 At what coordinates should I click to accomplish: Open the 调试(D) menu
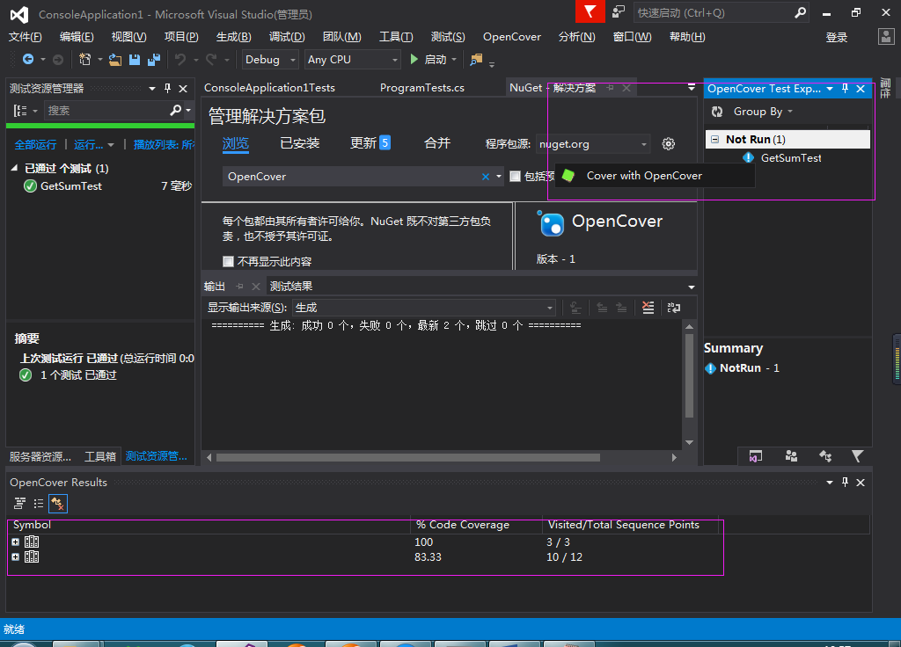point(287,37)
